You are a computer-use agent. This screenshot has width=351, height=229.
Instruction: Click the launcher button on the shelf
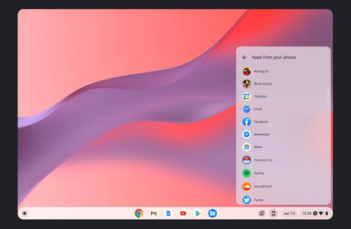click(x=25, y=213)
